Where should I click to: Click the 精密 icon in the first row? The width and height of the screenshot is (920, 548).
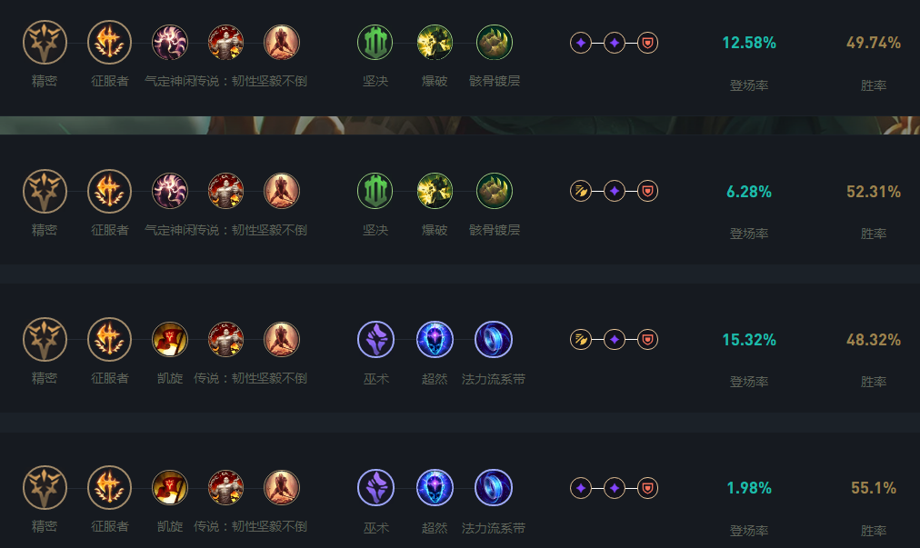45,42
